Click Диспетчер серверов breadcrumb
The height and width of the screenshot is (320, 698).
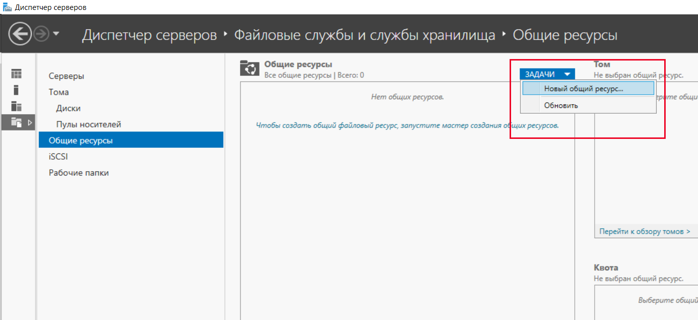(150, 35)
